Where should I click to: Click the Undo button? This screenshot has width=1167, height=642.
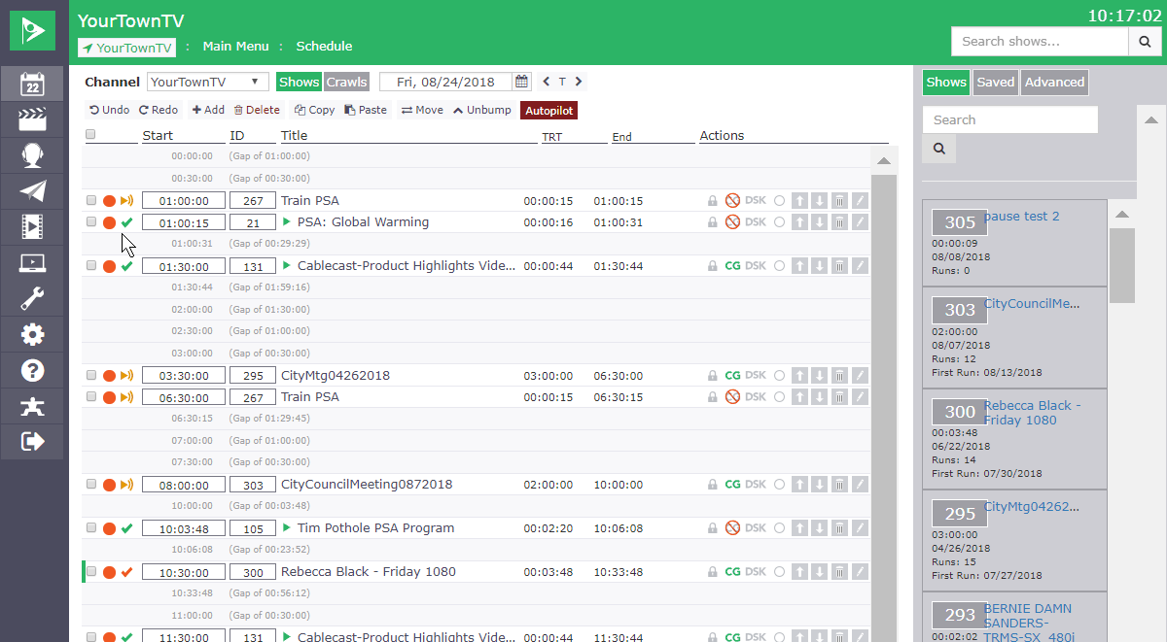point(109,110)
